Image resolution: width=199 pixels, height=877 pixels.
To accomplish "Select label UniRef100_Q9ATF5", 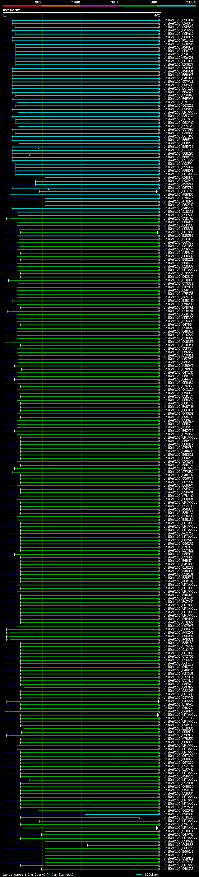I will point(178,54).
